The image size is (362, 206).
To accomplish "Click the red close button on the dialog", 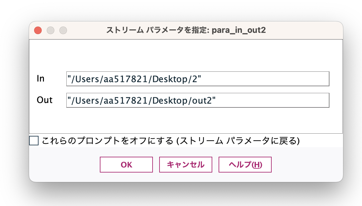I will point(38,30).
